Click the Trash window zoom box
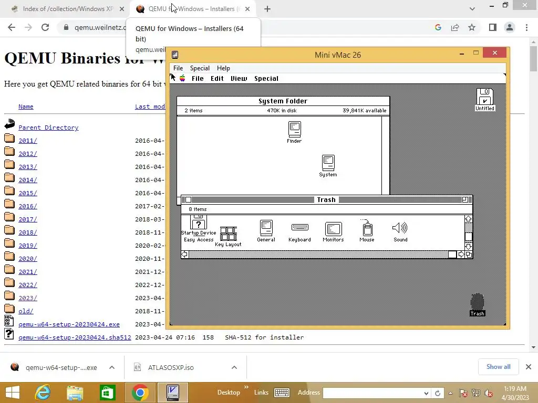This screenshot has width=538, height=403. [465, 199]
